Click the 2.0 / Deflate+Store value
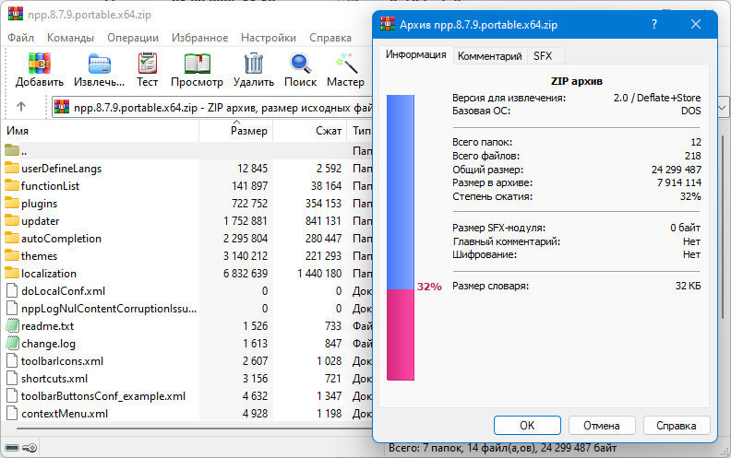 tap(657, 98)
